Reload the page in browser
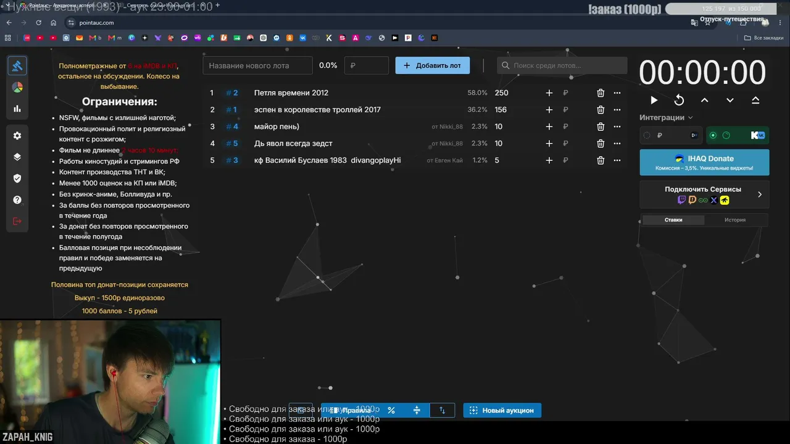This screenshot has height=444, width=790. coord(38,23)
